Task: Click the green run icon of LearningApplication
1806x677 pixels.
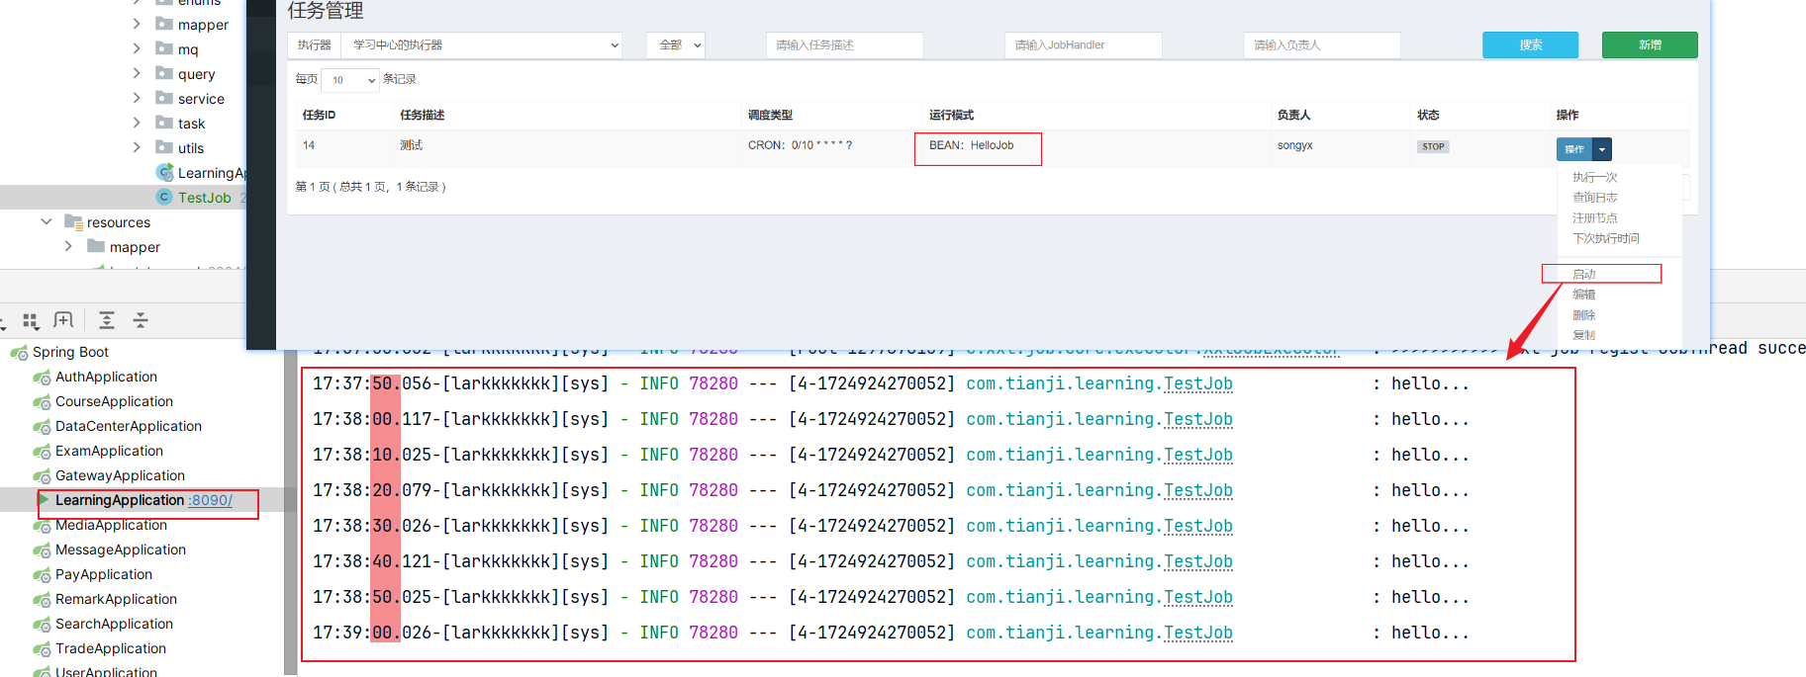Action: 44,500
